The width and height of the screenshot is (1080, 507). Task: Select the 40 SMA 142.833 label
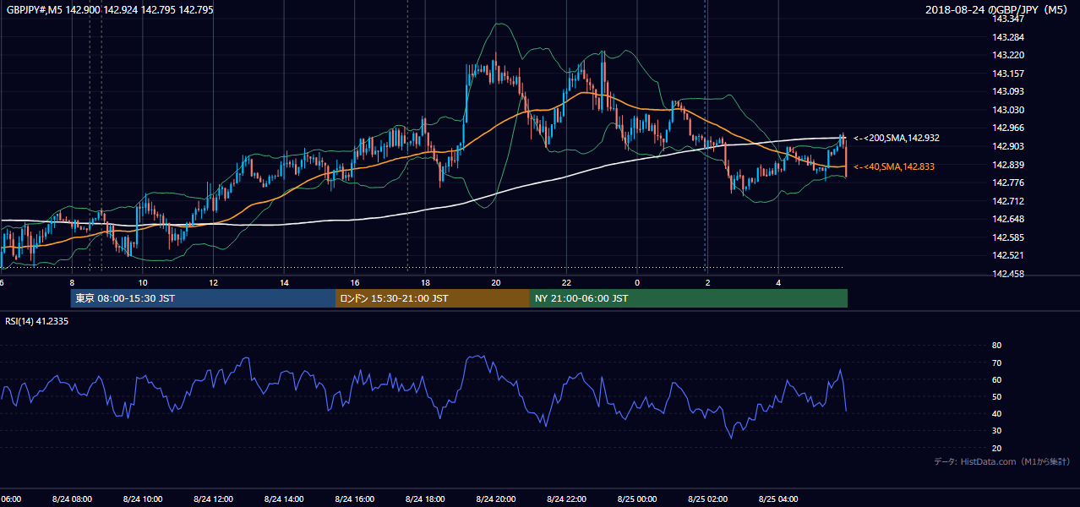tap(893, 166)
